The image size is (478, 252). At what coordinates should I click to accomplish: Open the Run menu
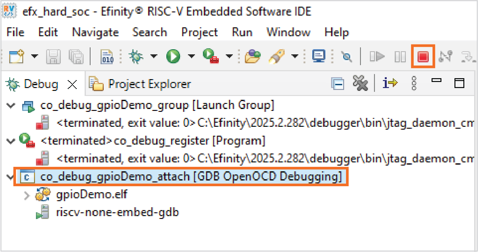(242, 32)
